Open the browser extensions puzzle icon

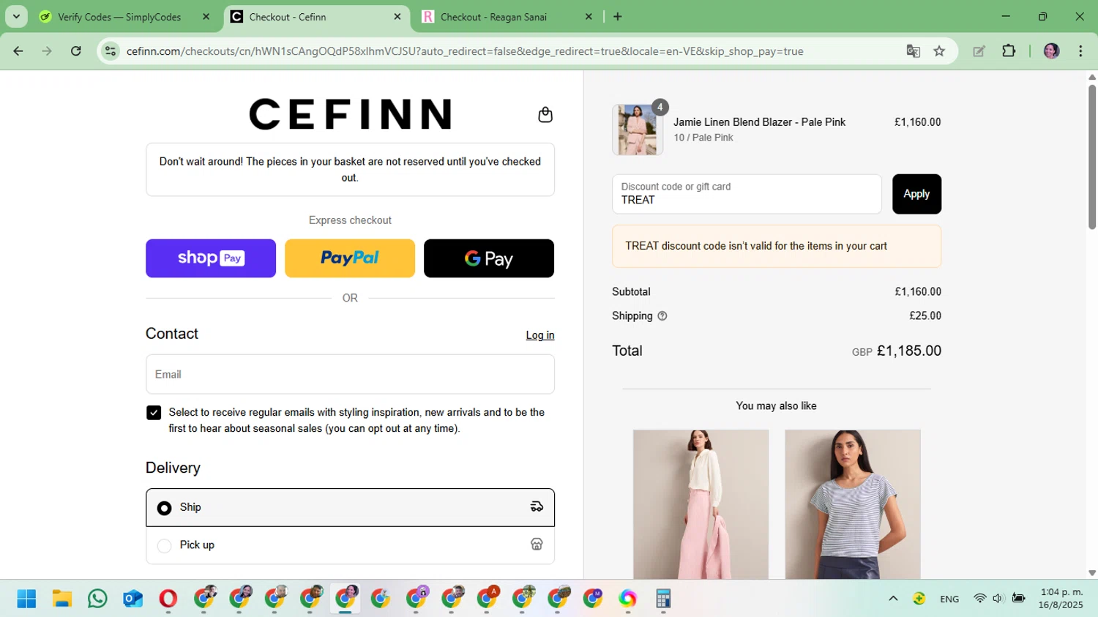[x=1009, y=51]
